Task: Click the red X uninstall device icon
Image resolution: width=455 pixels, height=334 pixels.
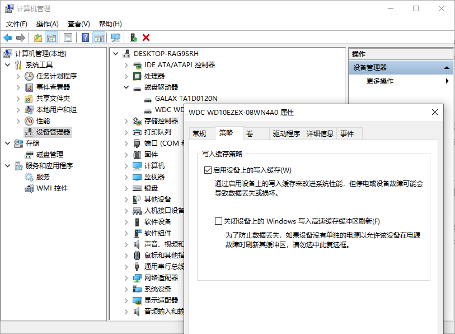Action: point(146,38)
